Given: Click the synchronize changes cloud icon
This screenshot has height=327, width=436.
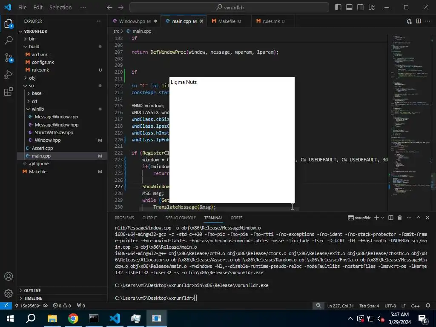Looking at the screenshot, I should pyautogui.click(x=45, y=306).
